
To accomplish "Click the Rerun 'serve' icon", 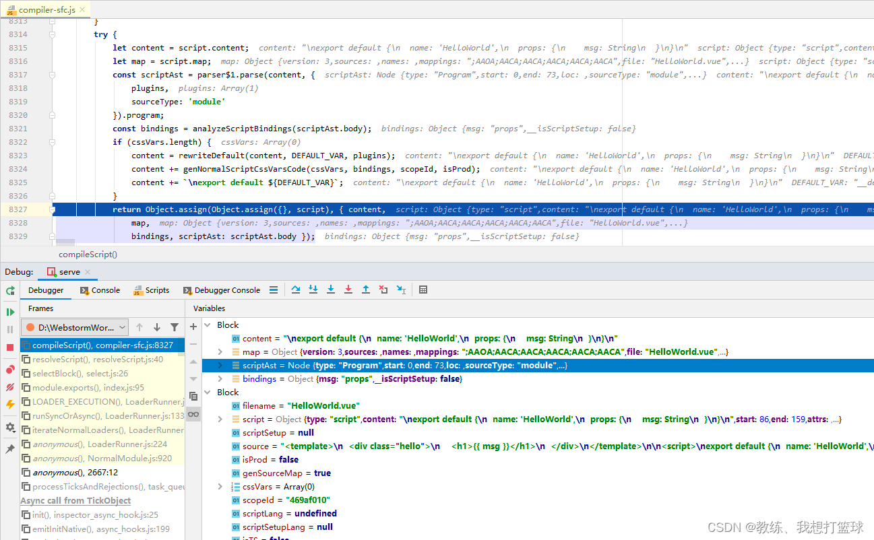I will click(10, 290).
